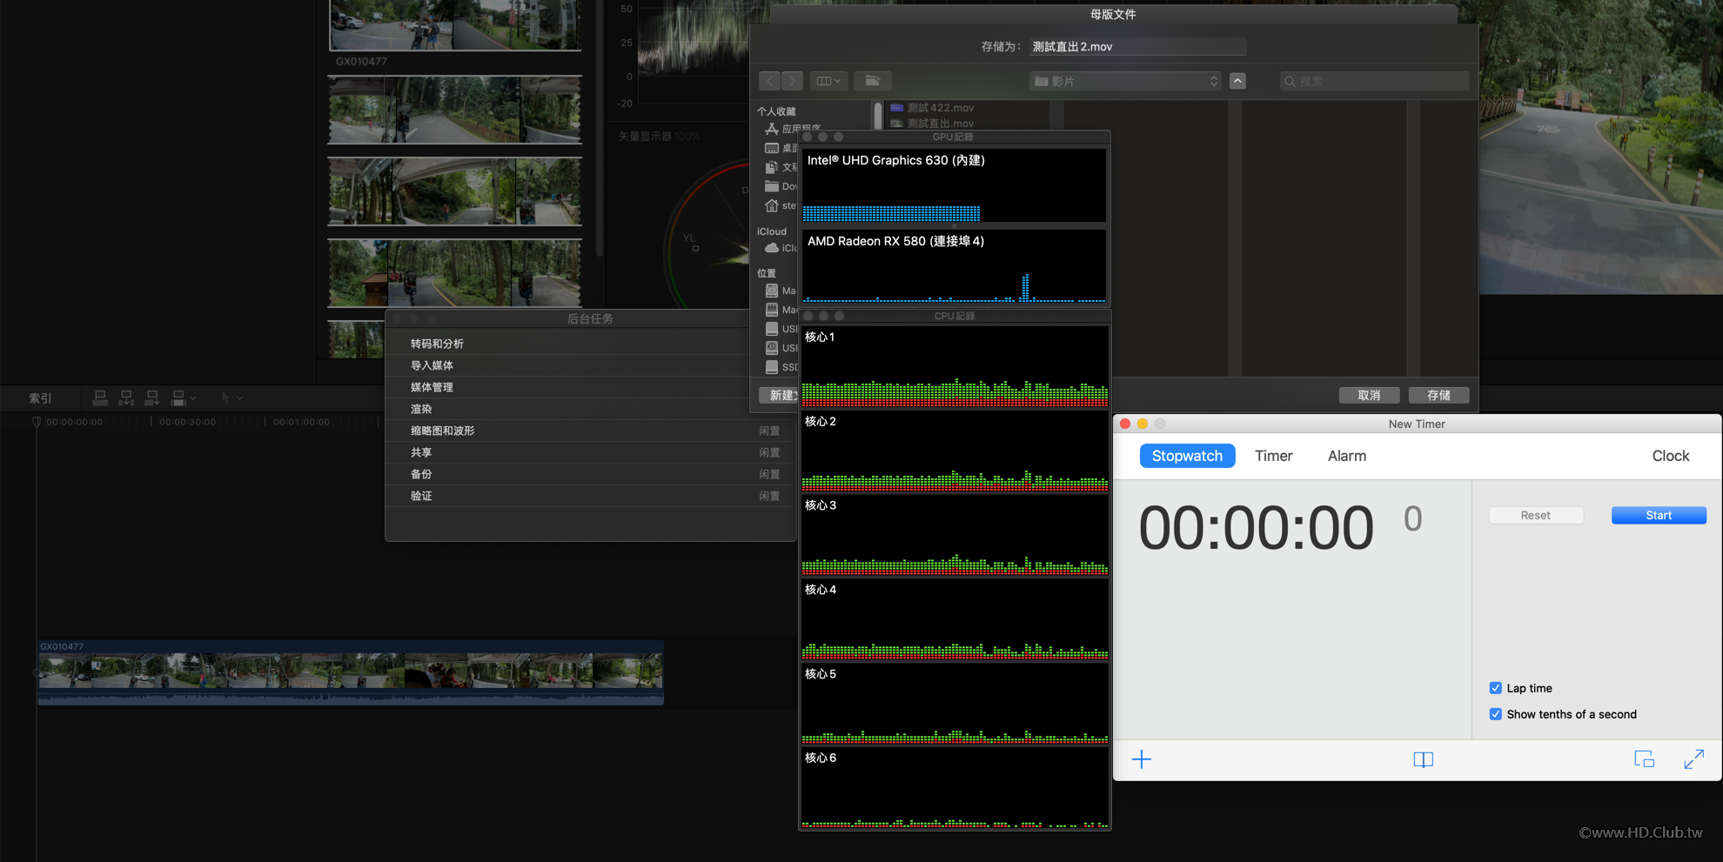
Task: Collapse the save dialog with the chevron button
Action: [x=1237, y=81]
